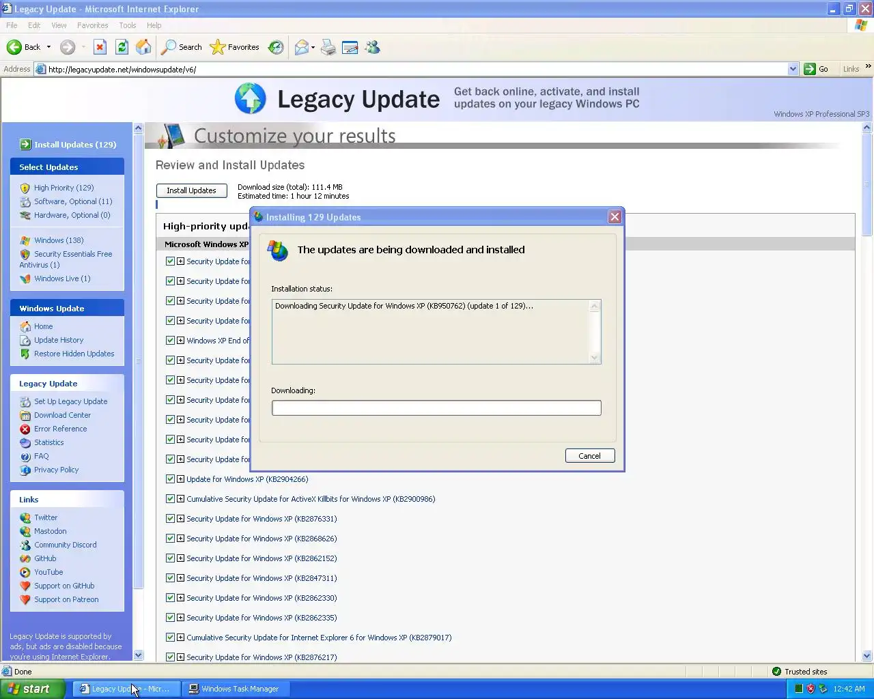Click the Statistics icon in sidebar
Viewport: 874px width, 699px height.
click(25, 442)
